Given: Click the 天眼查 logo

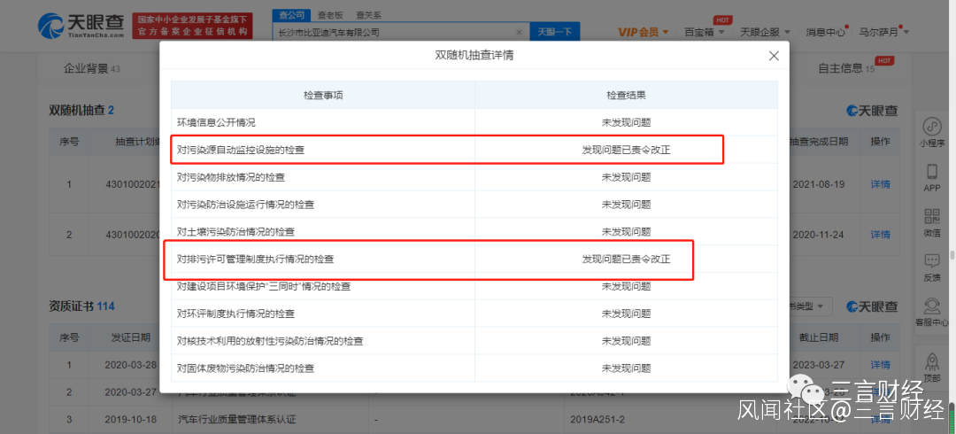Looking at the screenshot, I should (81, 27).
